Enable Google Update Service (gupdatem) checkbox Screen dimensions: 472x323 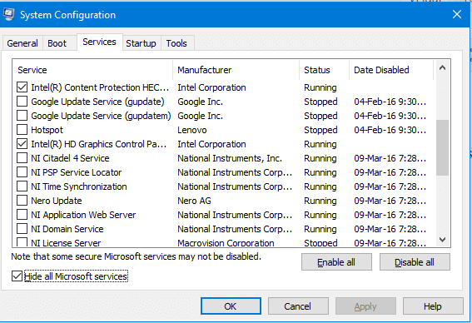(22, 116)
